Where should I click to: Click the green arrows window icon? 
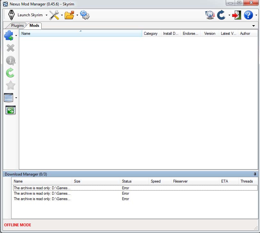coord(11,110)
